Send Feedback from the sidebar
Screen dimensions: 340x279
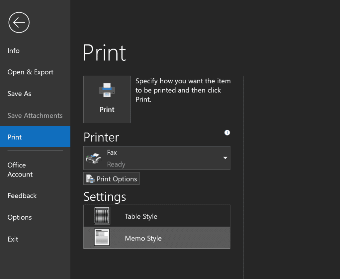click(x=22, y=196)
